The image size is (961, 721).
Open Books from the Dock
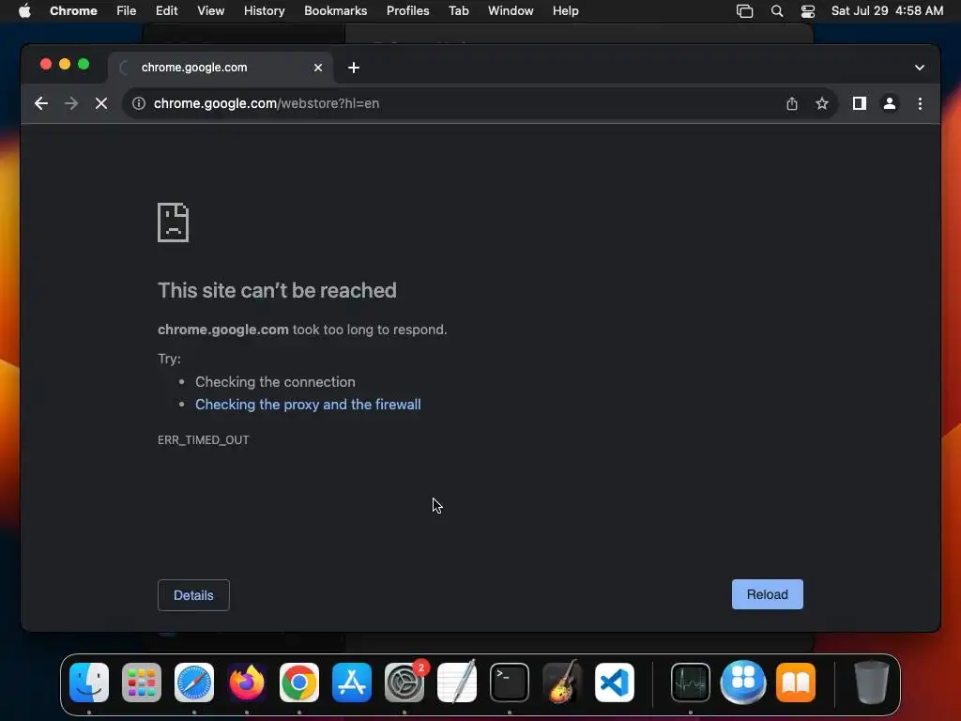tap(796, 683)
